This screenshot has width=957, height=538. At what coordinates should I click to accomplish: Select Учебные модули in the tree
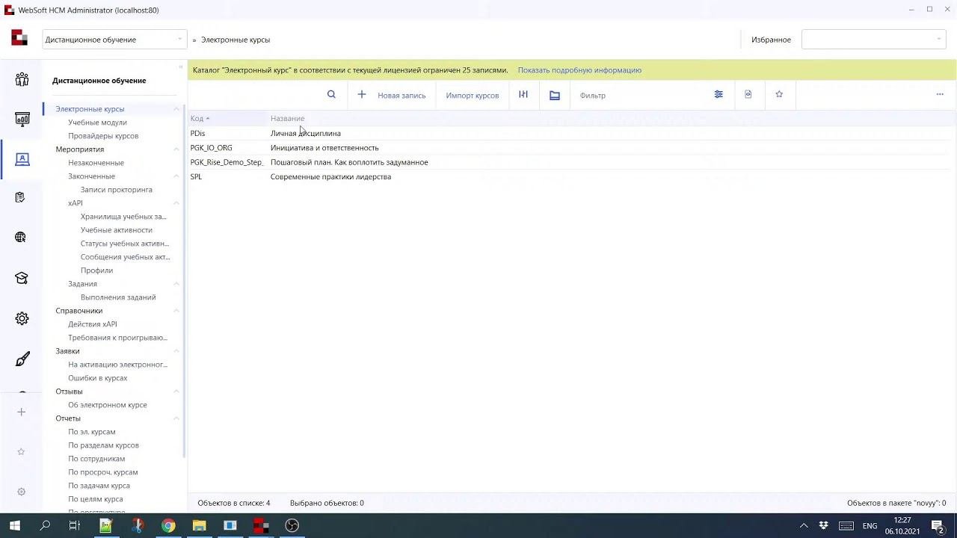[97, 123]
